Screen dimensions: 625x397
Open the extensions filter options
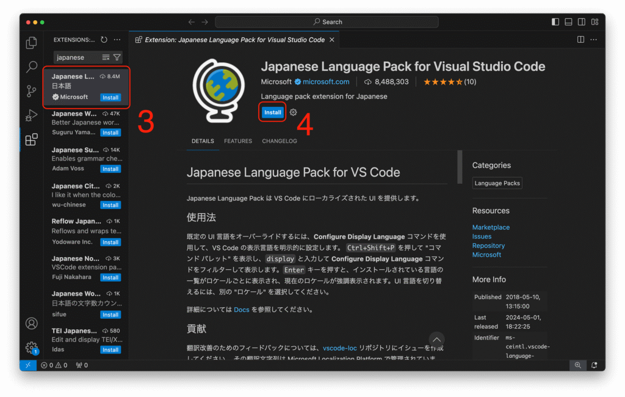(117, 57)
